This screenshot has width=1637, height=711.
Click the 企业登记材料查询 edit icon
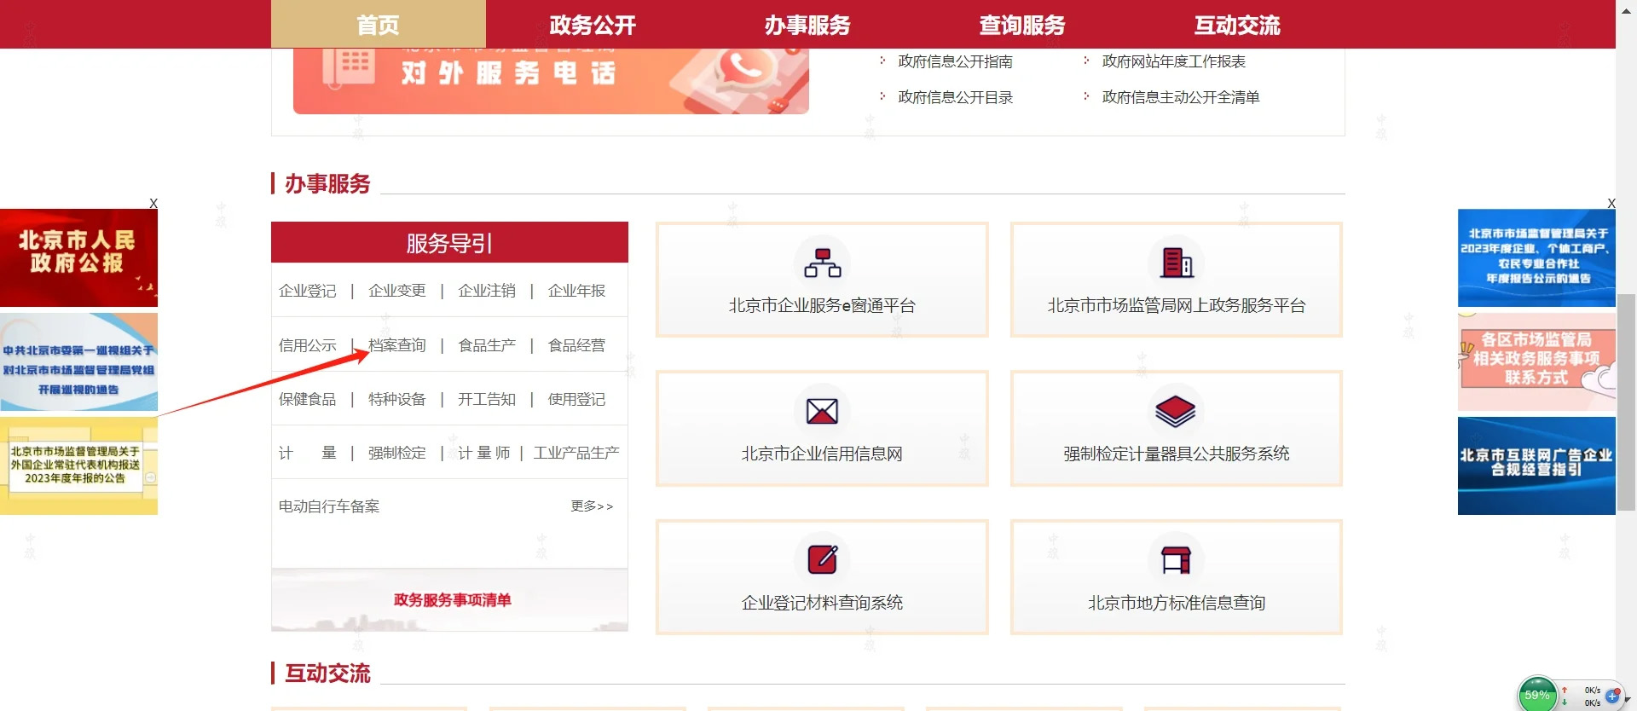pos(822,560)
